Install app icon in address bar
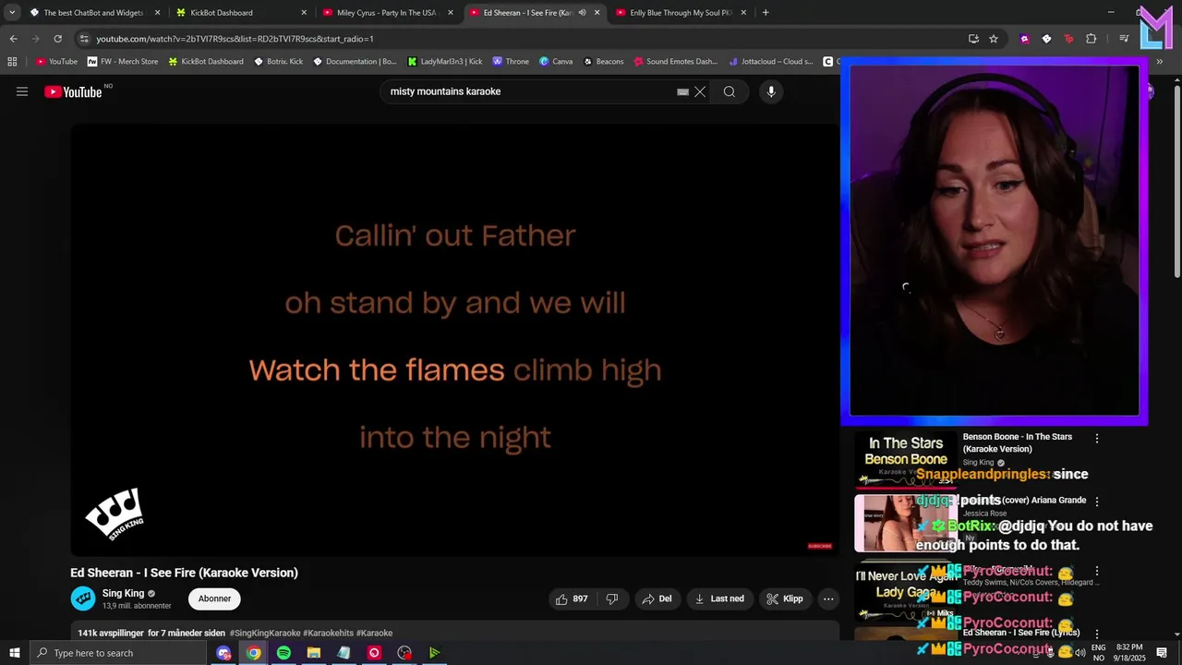The height and width of the screenshot is (665, 1182). click(x=973, y=39)
